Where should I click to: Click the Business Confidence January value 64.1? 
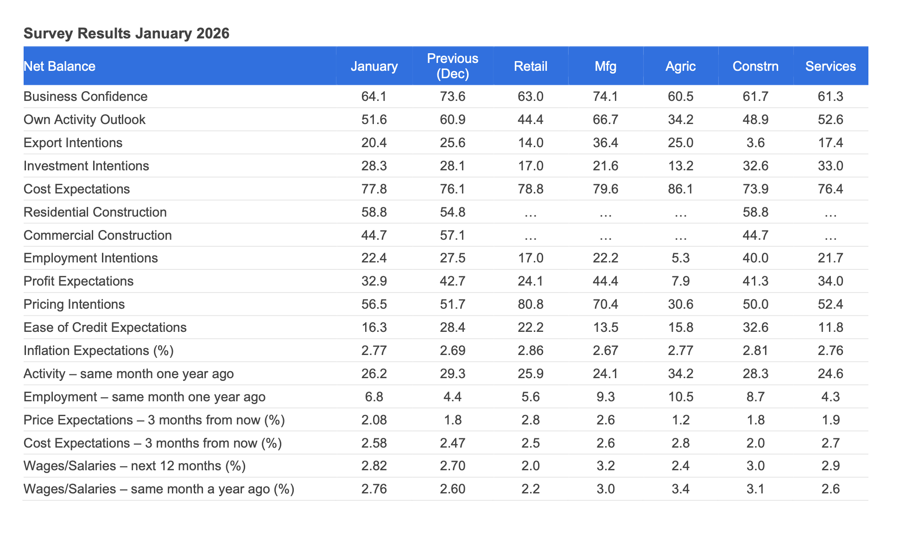pos(374,96)
